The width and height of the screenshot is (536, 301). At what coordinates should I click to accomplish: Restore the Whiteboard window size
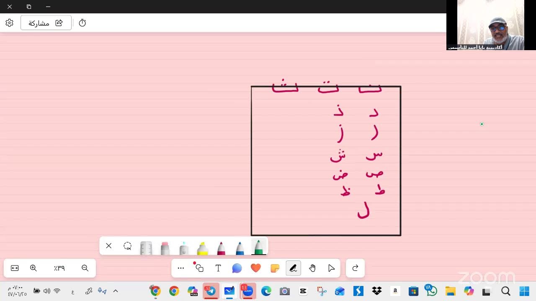pyautogui.click(x=29, y=7)
